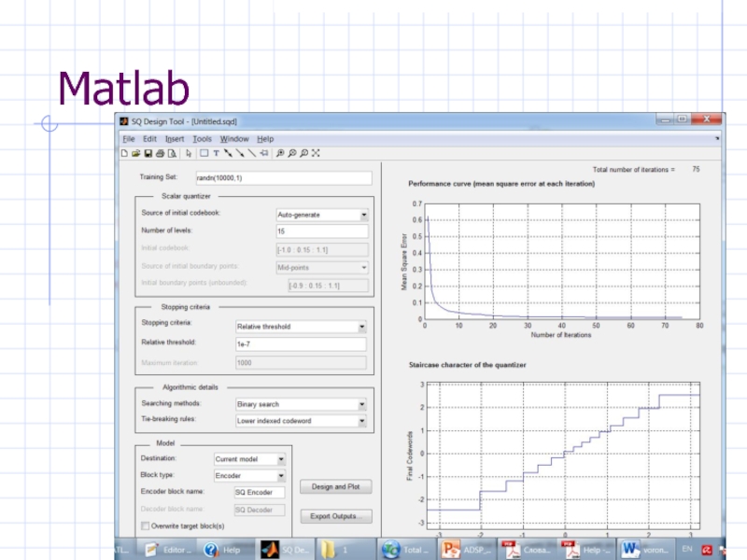Open Source of initial boundary points dropdown
This screenshot has height=560, width=747.
(322, 268)
